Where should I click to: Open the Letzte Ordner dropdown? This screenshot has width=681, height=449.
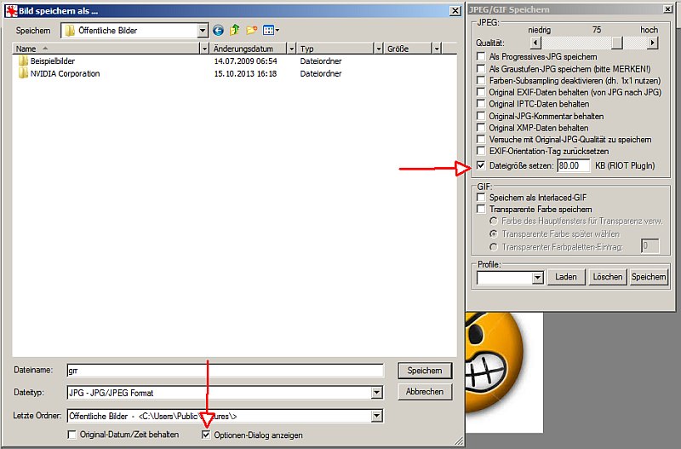coord(376,417)
